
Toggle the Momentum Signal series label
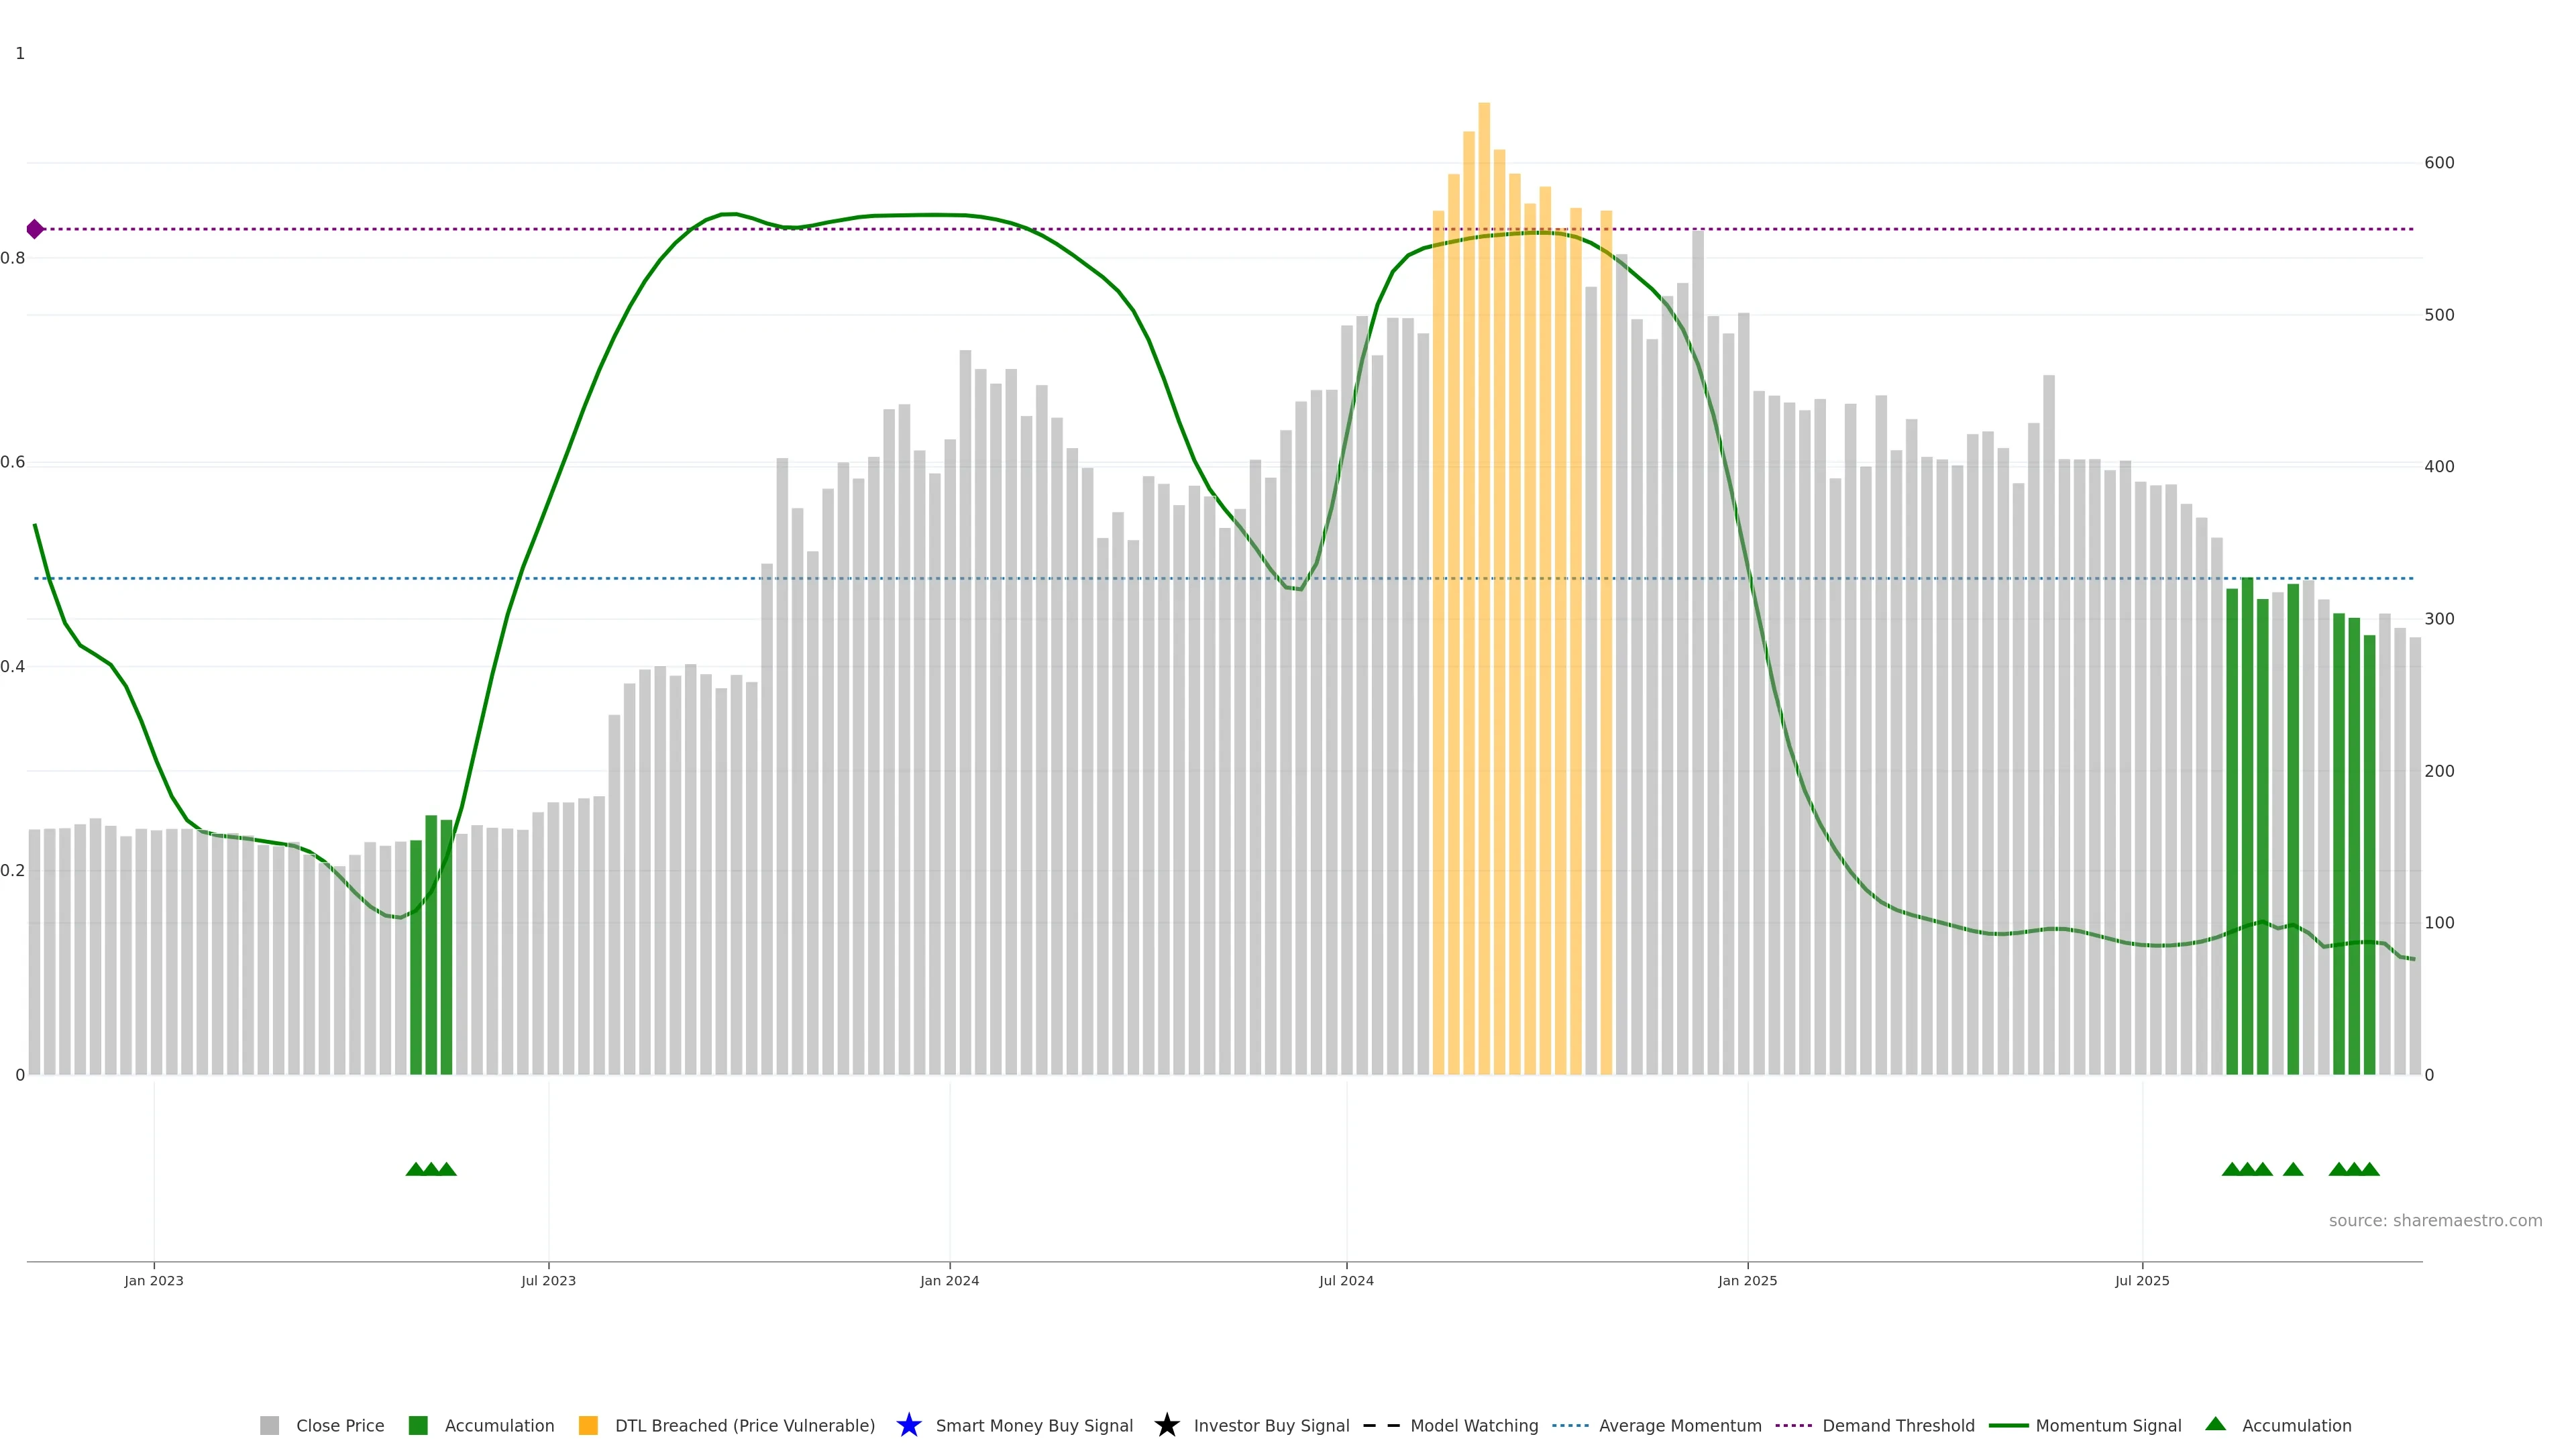[x=2108, y=1425]
